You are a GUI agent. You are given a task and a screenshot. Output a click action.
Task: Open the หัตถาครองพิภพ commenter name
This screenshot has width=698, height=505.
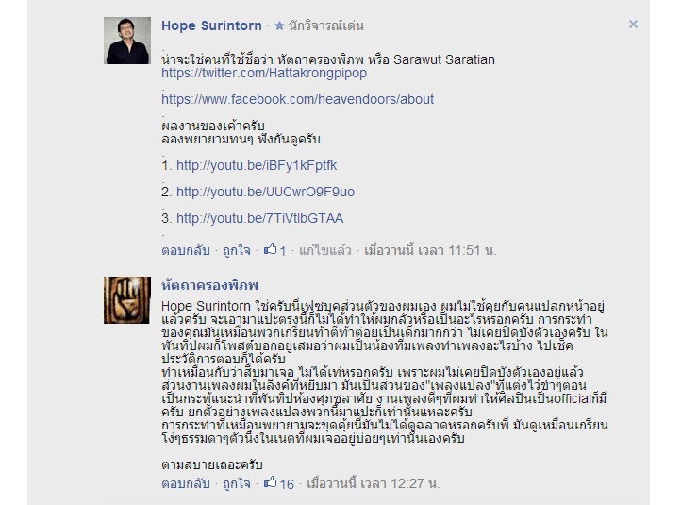(x=209, y=285)
